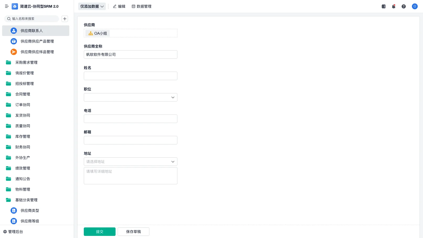Viewport: 423px width, 238px height.
Task: Click the 财务协同 folder icon
Action: (8, 147)
